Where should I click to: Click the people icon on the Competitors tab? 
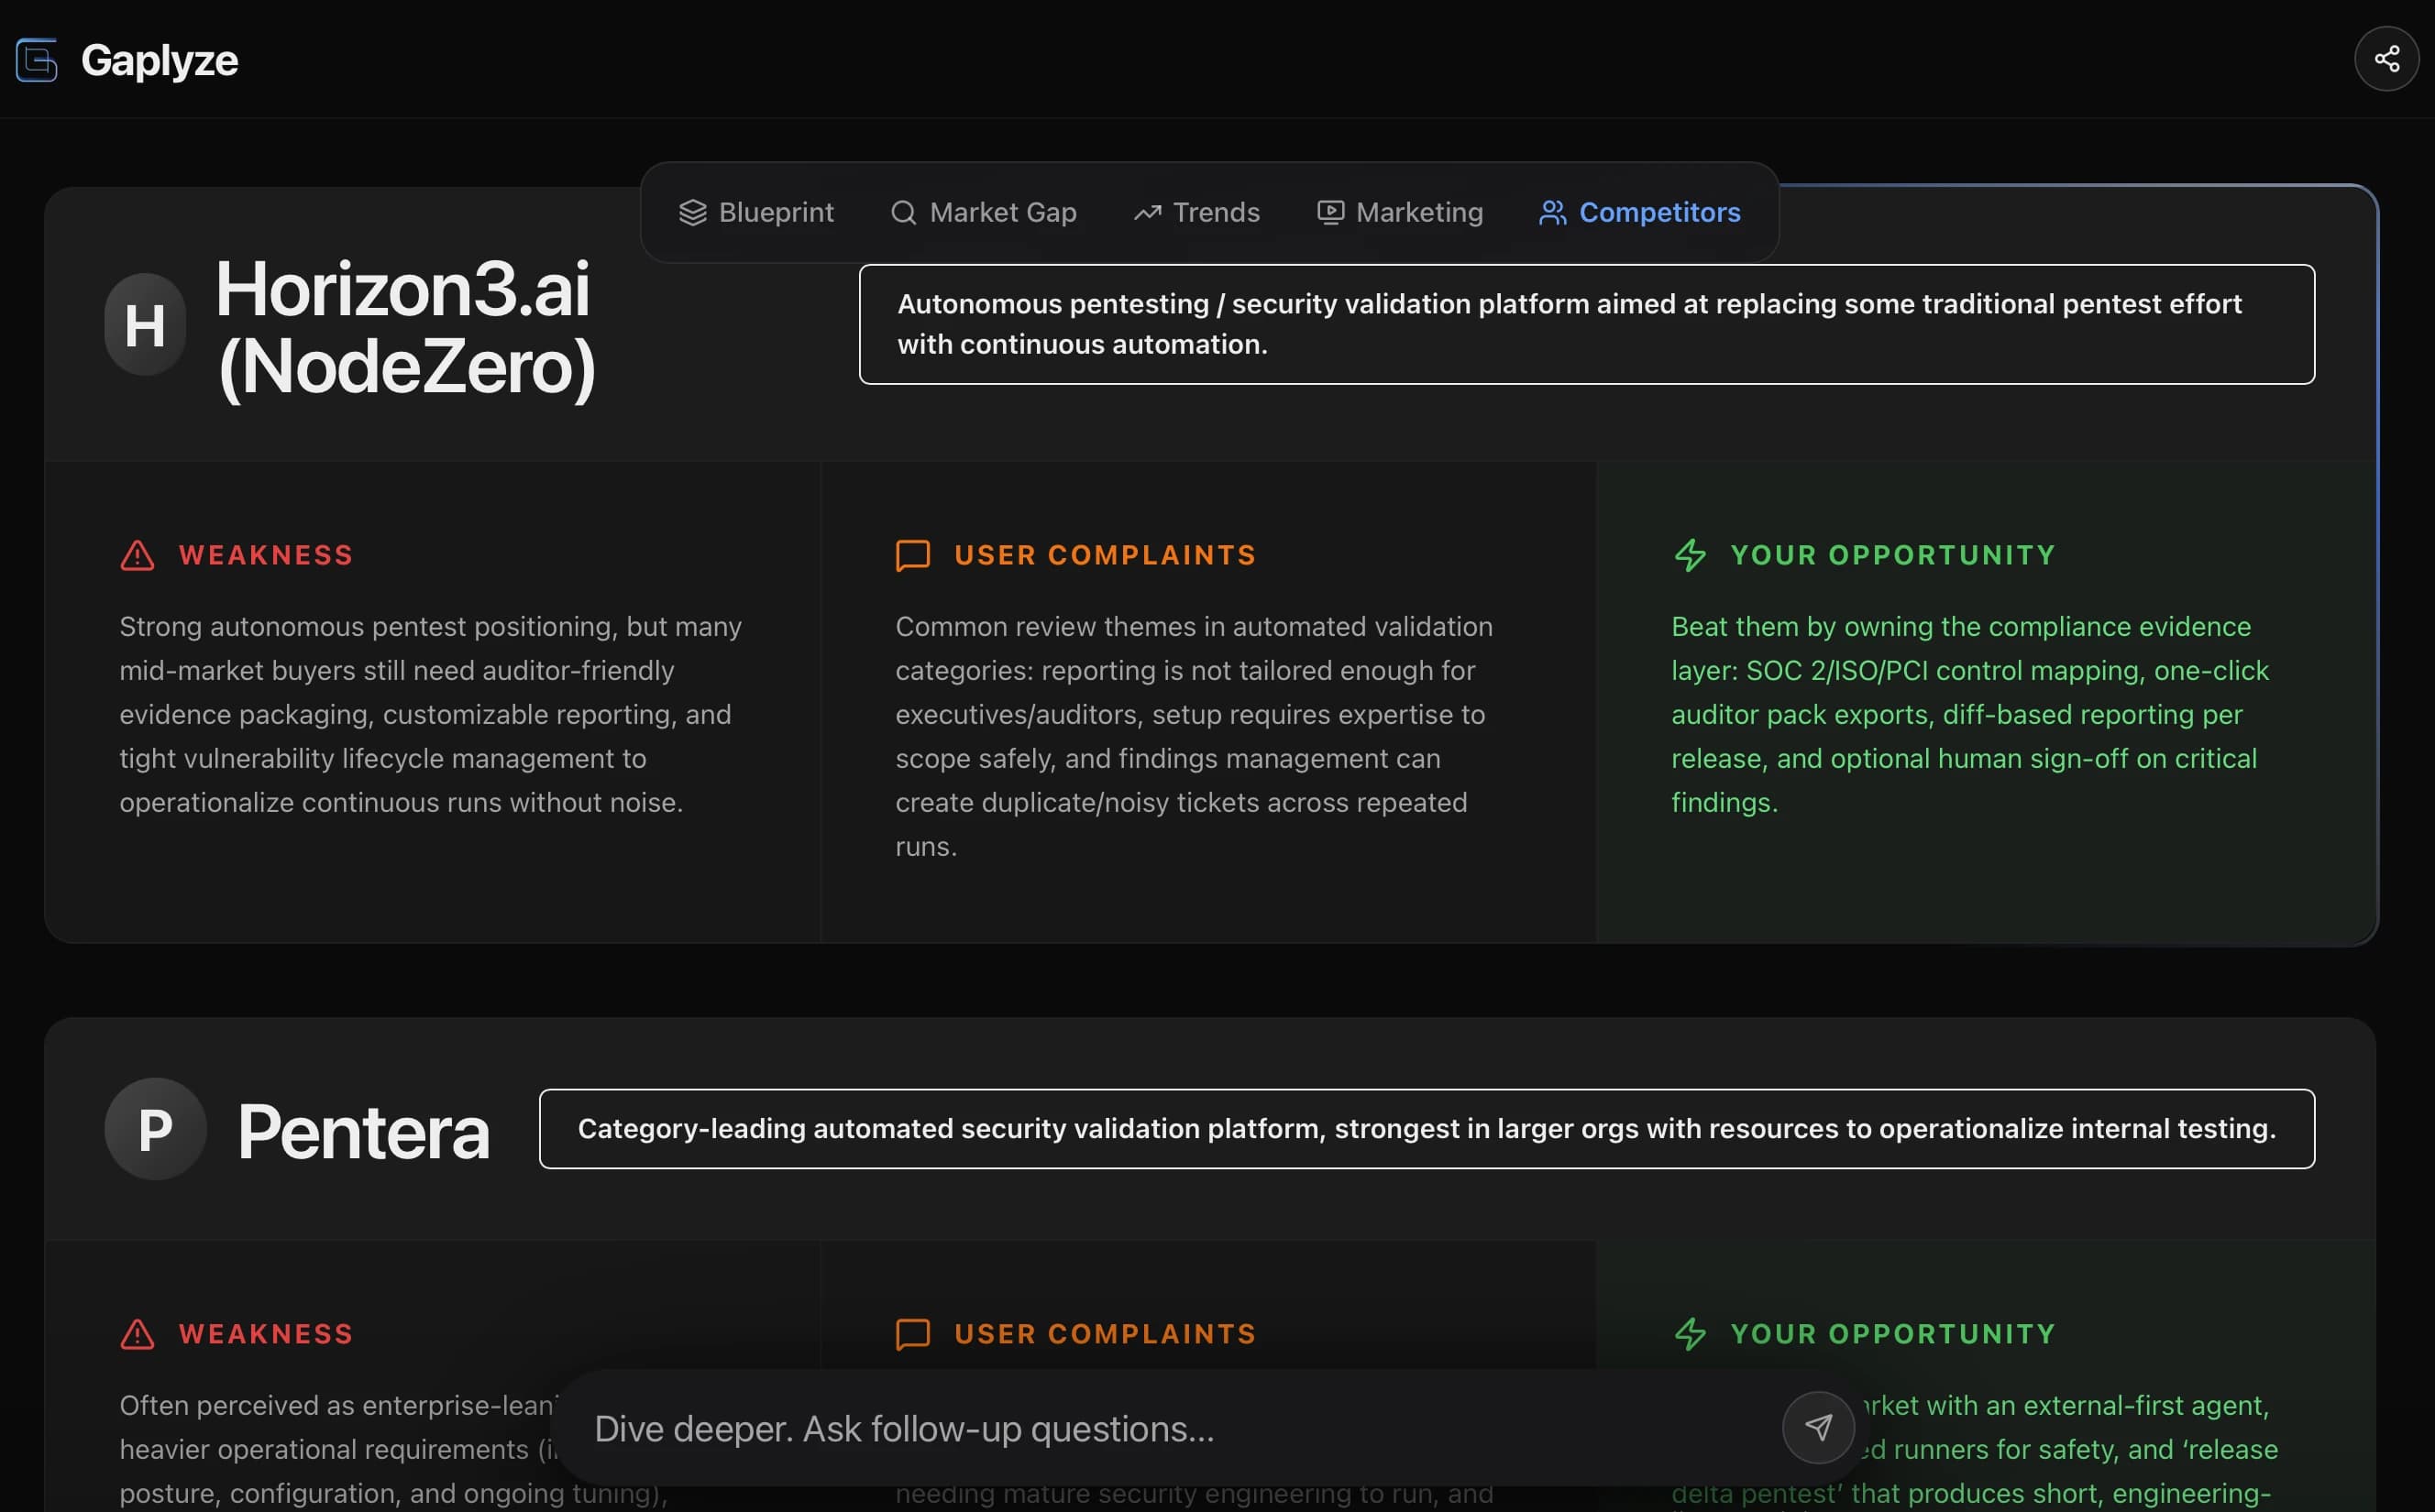pos(1553,212)
